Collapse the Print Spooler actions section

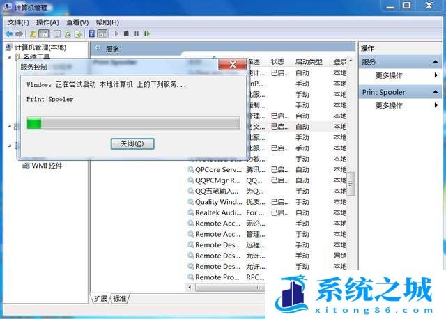(436, 92)
